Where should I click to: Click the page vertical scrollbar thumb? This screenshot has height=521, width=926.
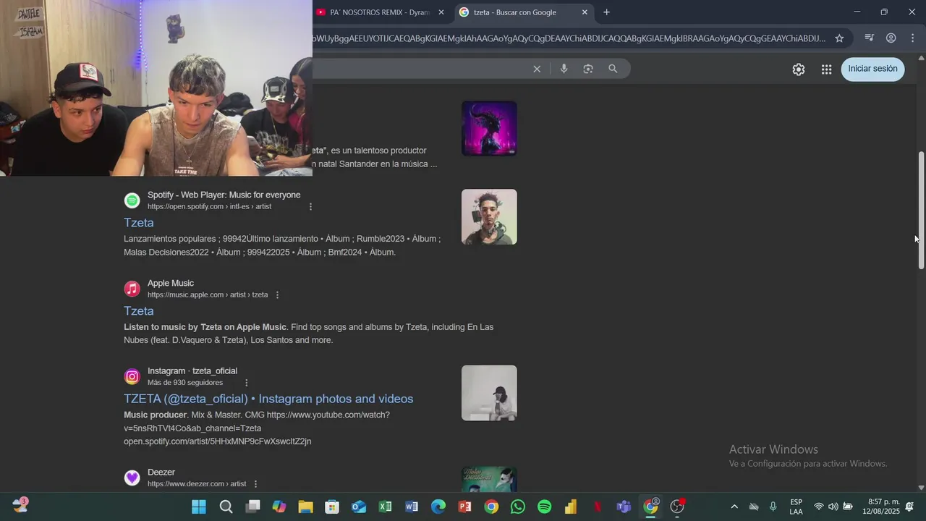tap(921, 211)
